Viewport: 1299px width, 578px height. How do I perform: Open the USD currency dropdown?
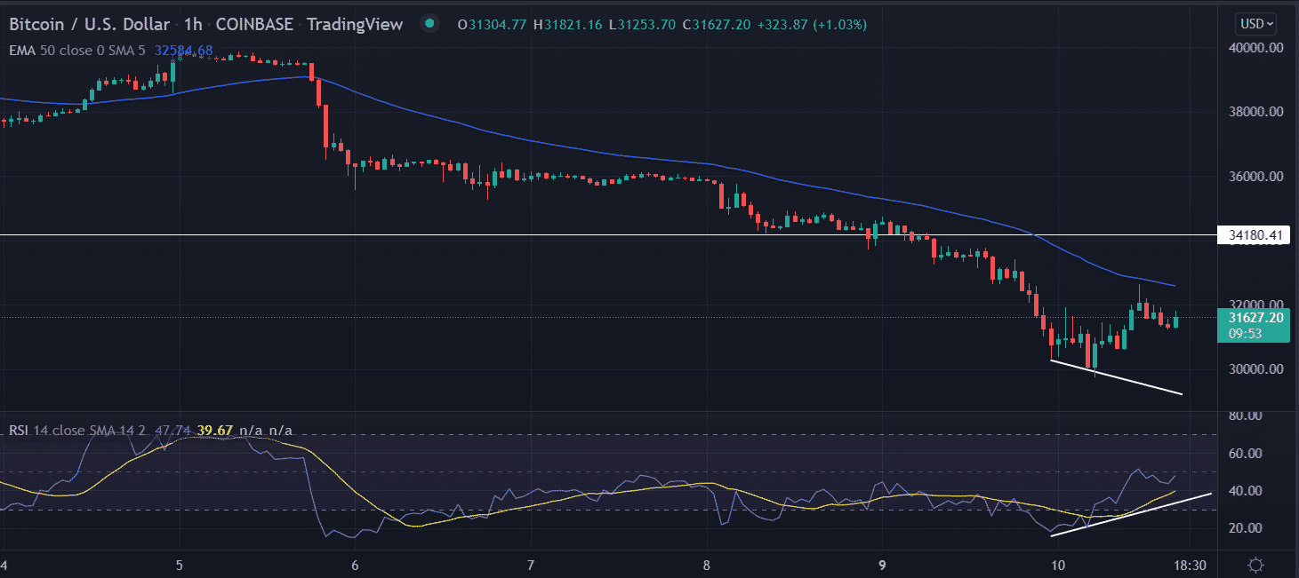point(1255,24)
